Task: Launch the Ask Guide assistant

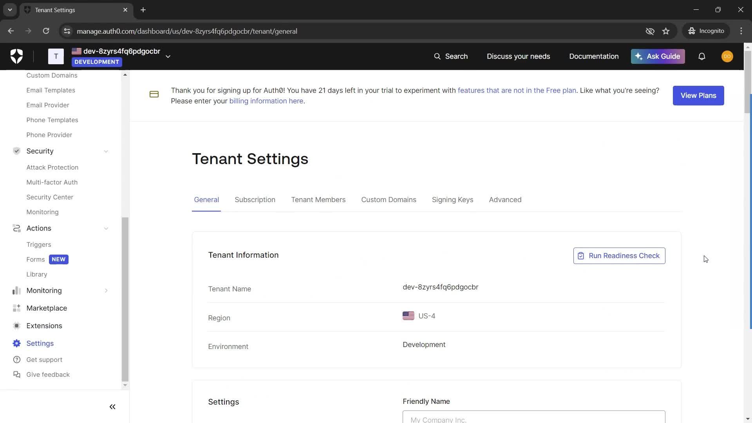Action: pyautogui.click(x=658, y=56)
